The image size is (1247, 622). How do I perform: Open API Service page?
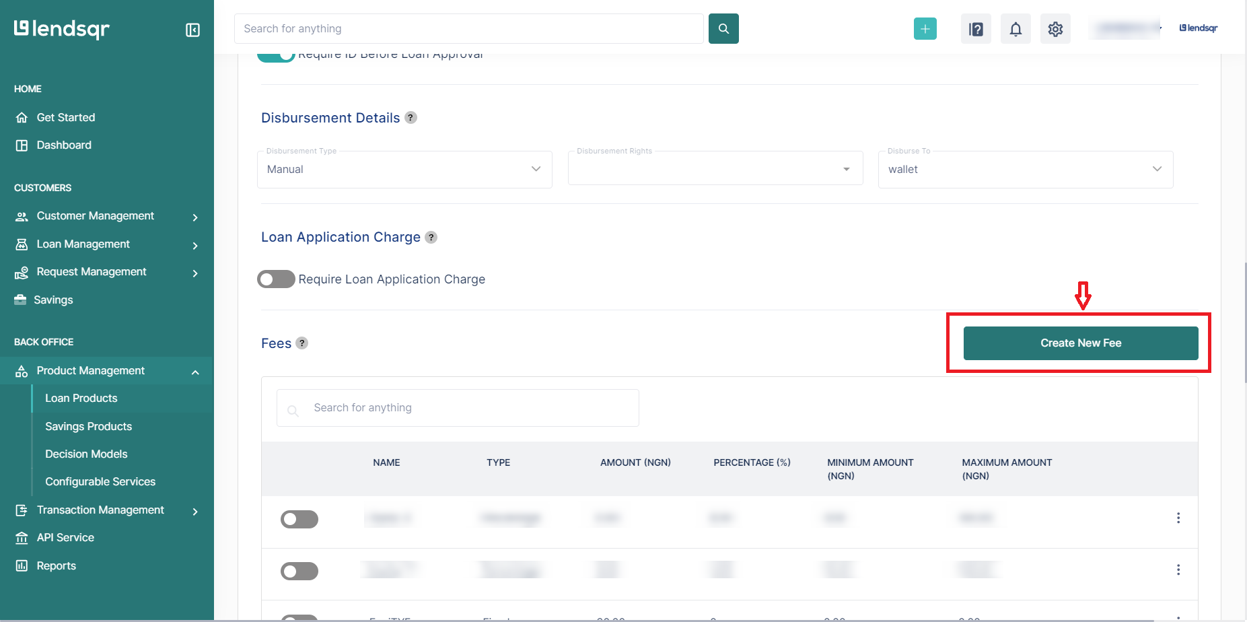pos(65,537)
